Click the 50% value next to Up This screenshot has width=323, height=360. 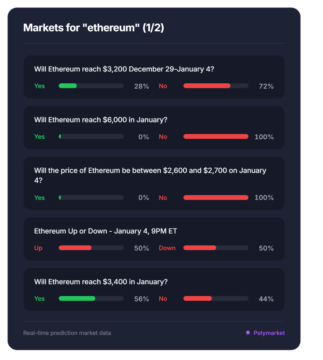click(141, 248)
